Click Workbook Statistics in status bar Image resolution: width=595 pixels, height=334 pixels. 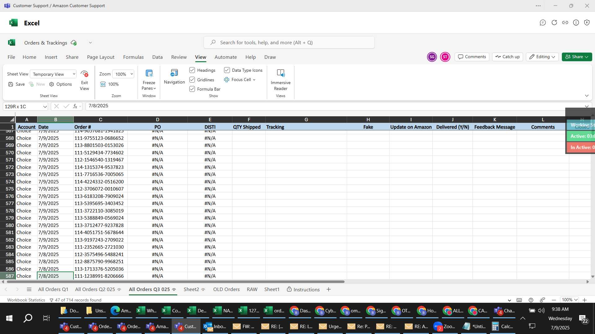[26, 300]
